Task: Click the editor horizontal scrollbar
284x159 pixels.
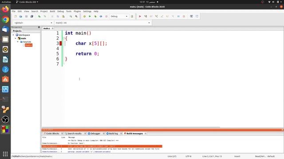Action: pos(131,127)
